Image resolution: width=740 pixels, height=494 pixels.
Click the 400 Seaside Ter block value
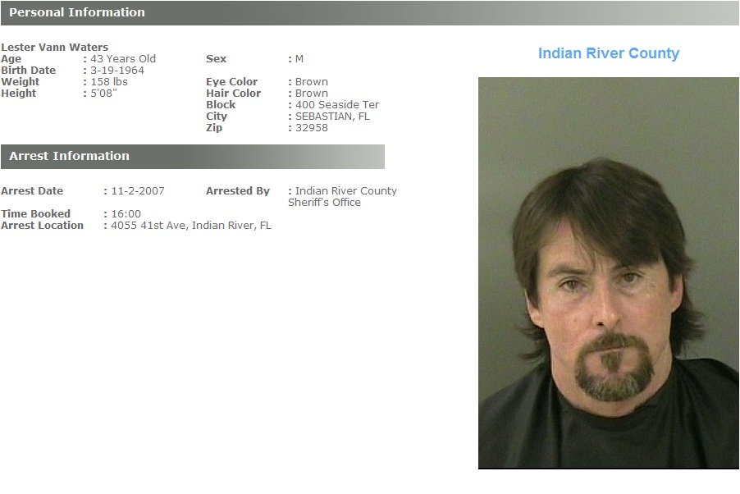(337, 105)
